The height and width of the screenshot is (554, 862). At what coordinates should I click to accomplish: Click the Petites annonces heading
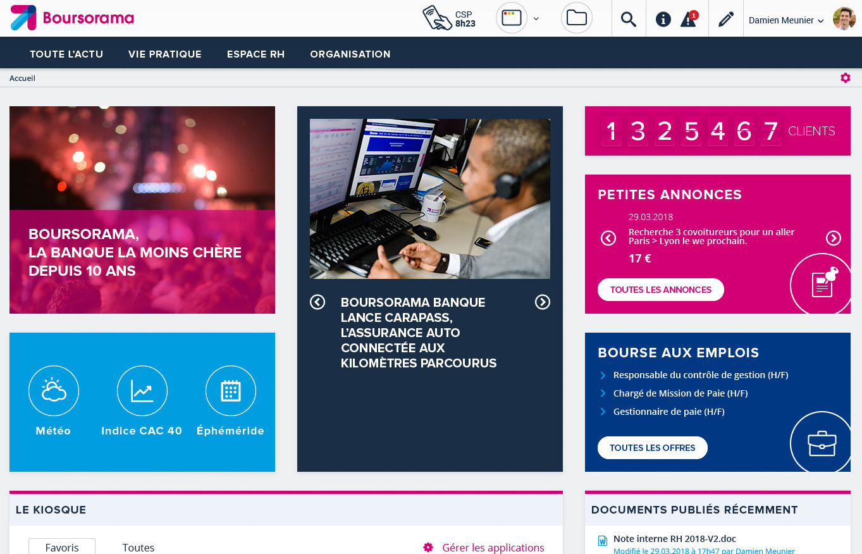click(x=670, y=195)
